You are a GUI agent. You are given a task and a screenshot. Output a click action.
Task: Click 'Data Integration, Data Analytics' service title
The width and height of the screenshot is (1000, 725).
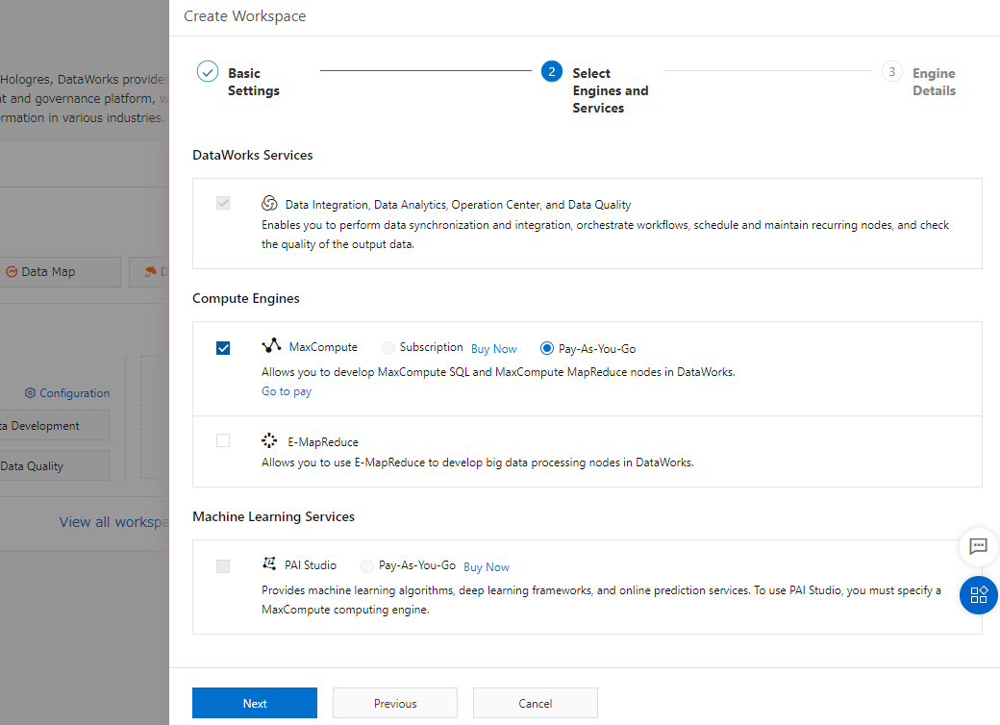(458, 205)
